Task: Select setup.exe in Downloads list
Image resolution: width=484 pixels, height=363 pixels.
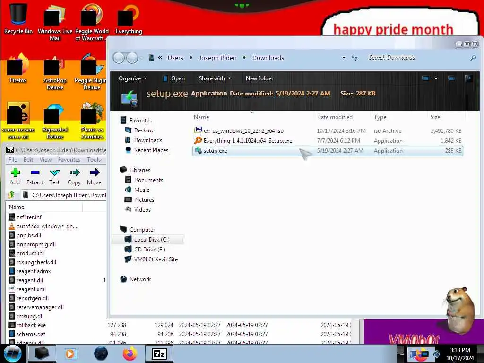Action: (x=328, y=151)
